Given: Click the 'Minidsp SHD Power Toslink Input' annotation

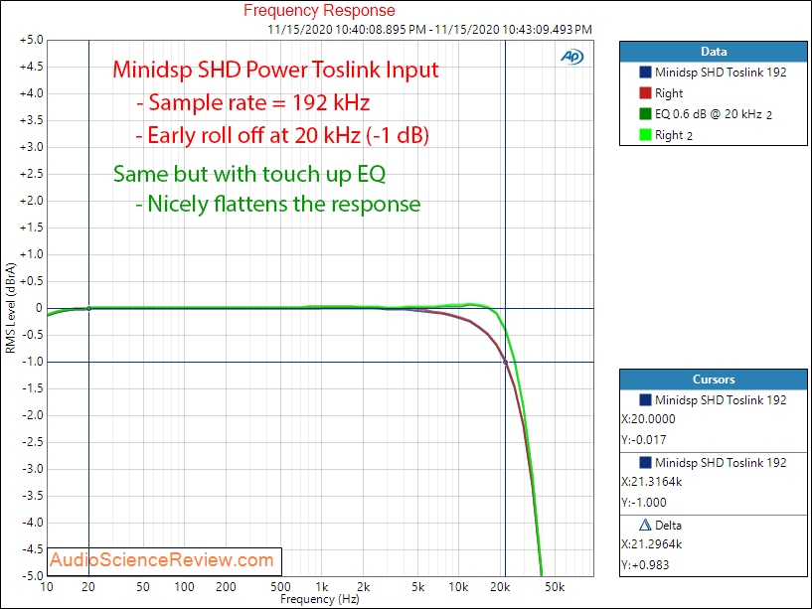Looking at the screenshot, I should click(x=275, y=70).
